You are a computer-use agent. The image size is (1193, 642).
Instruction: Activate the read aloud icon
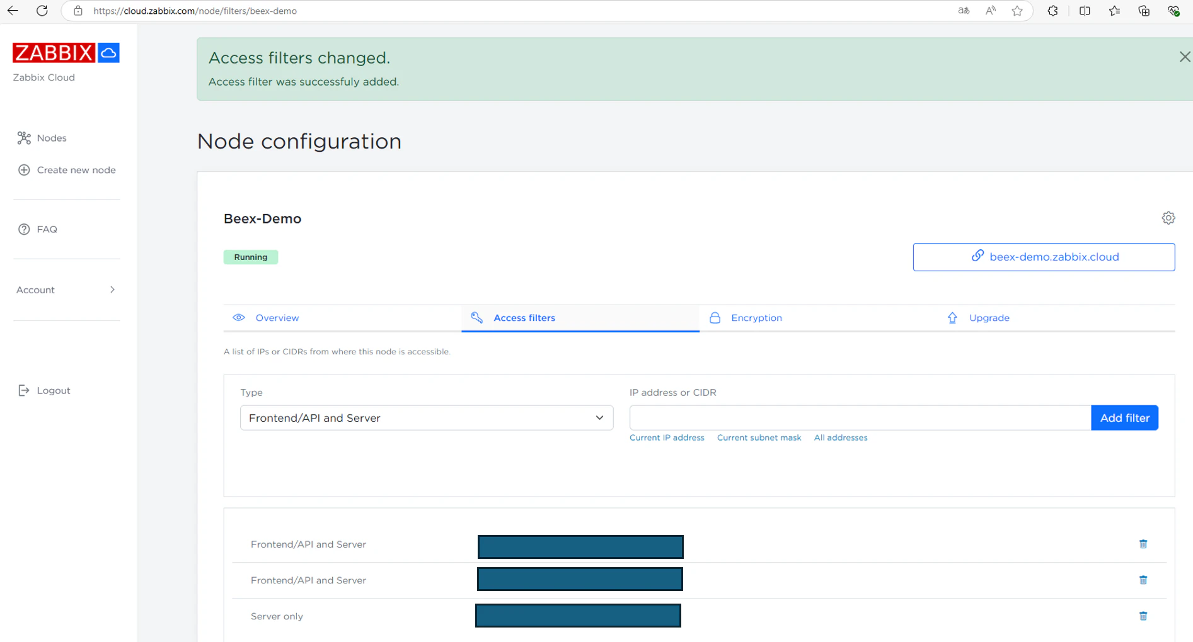pyautogui.click(x=991, y=11)
